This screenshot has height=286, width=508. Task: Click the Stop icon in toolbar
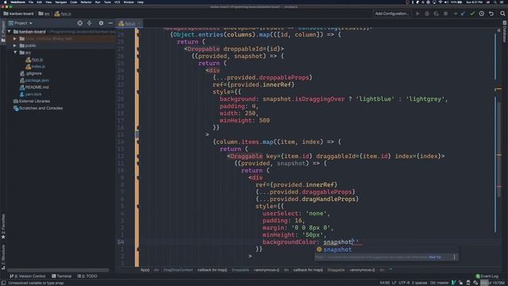[x=446, y=14]
